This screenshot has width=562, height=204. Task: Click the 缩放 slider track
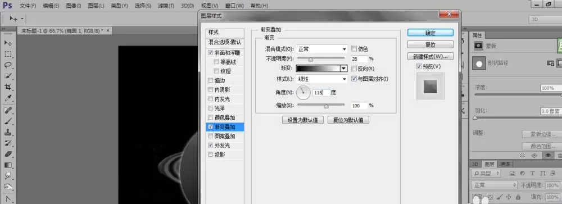click(x=321, y=106)
